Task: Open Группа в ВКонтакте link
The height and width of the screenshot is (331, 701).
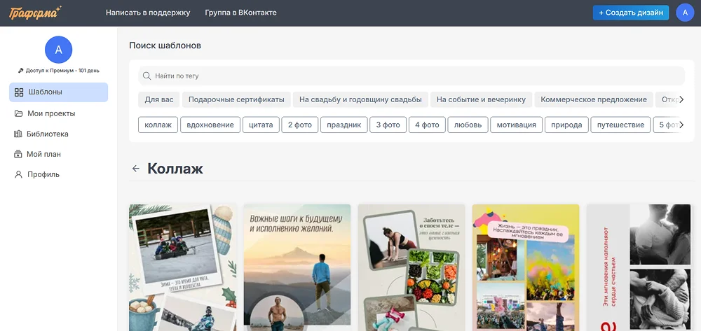Action: (241, 13)
